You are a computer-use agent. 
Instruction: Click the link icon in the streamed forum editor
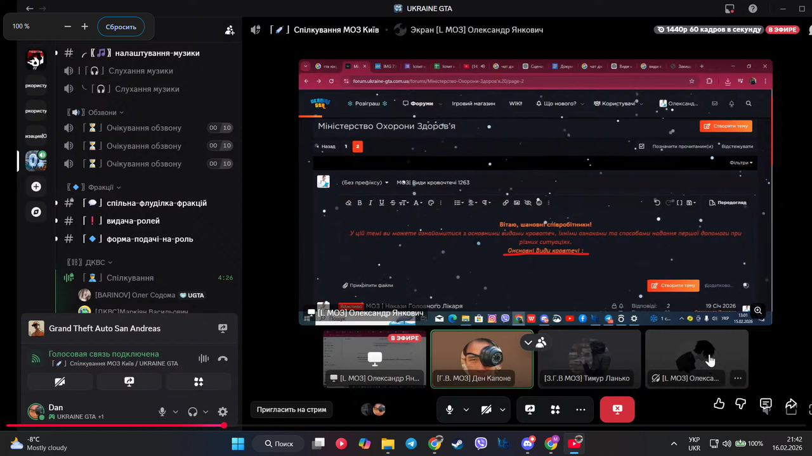pyautogui.click(x=506, y=203)
